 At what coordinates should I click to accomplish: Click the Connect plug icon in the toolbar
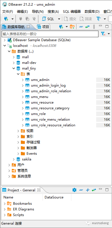click(x=21, y=19)
